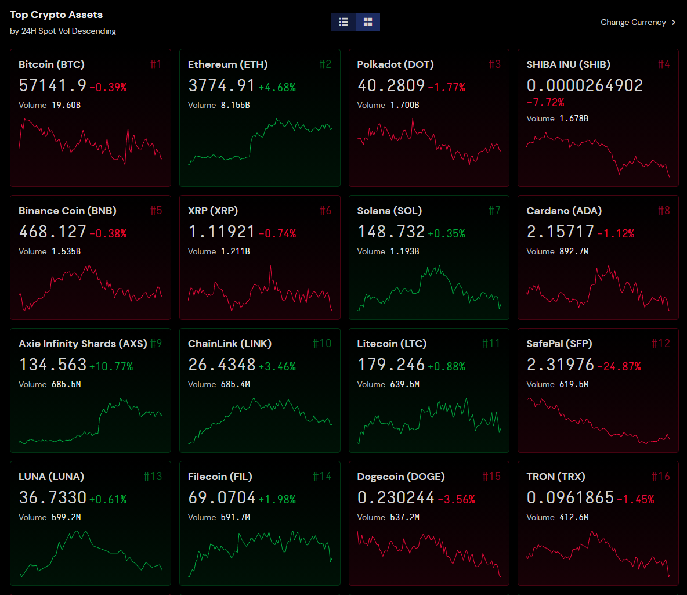This screenshot has width=687, height=595.
Task: Click the LUNA price chart sparkline
Action: click(91, 553)
